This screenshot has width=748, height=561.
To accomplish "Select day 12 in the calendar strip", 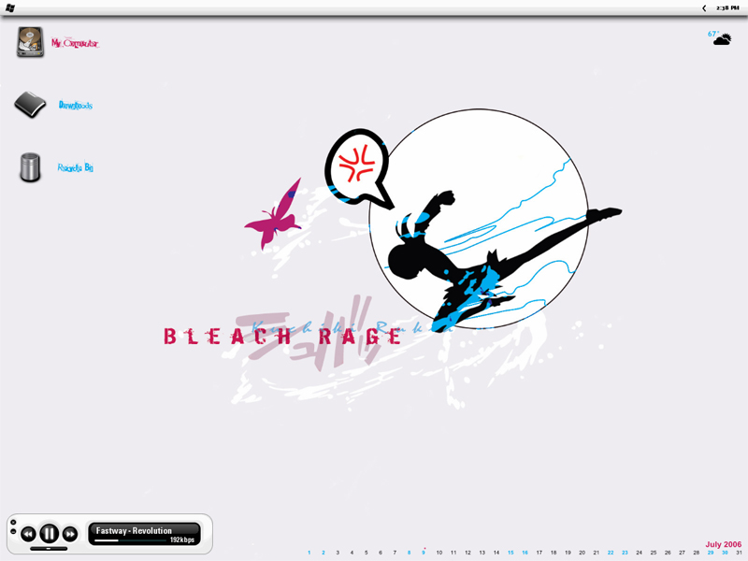I will pyautogui.click(x=467, y=553).
